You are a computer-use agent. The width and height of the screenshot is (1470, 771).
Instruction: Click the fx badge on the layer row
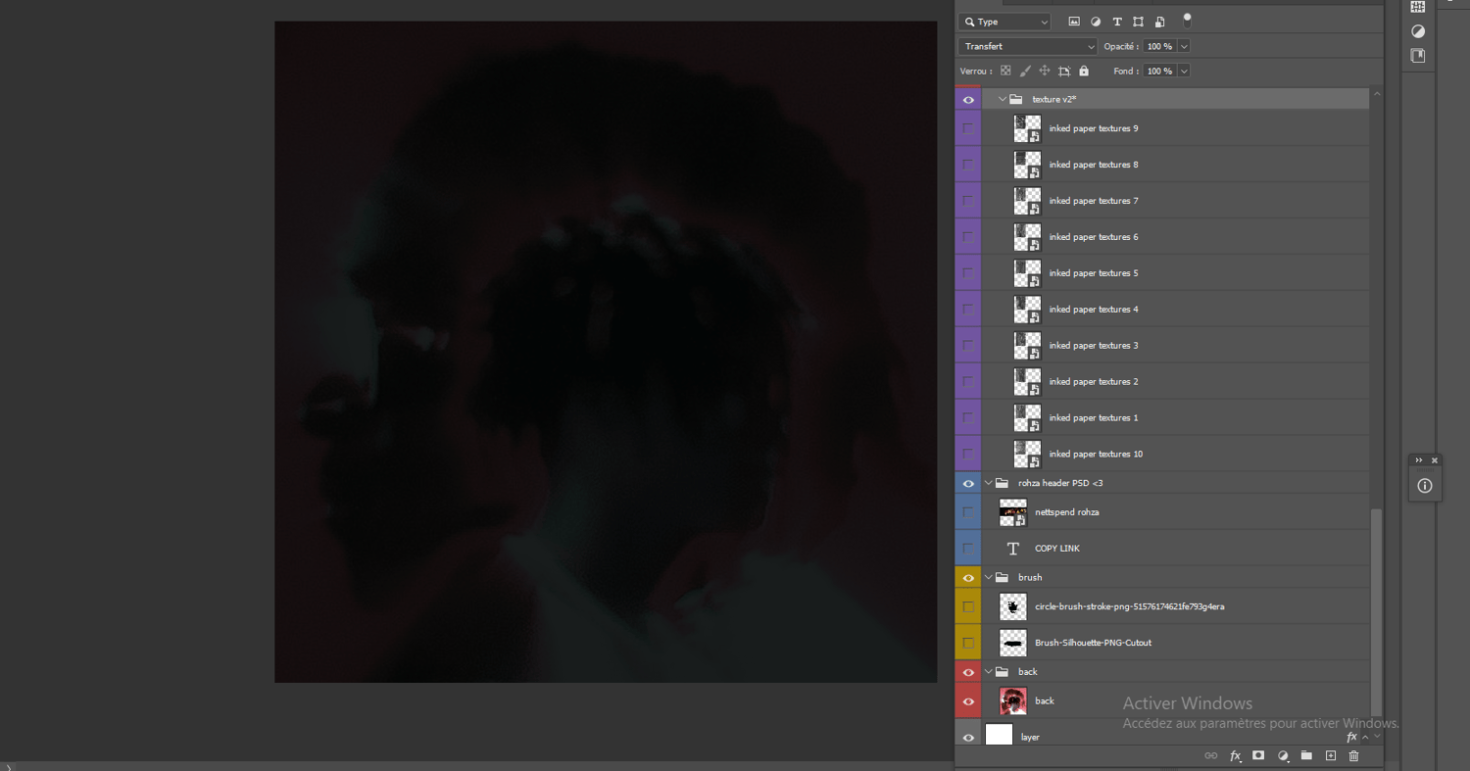(1351, 737)
